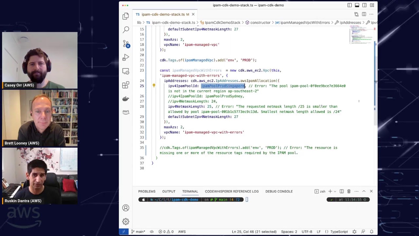Kill terminal with trash icon
This screenshot has height=236, width=419.
pos(349,191)
